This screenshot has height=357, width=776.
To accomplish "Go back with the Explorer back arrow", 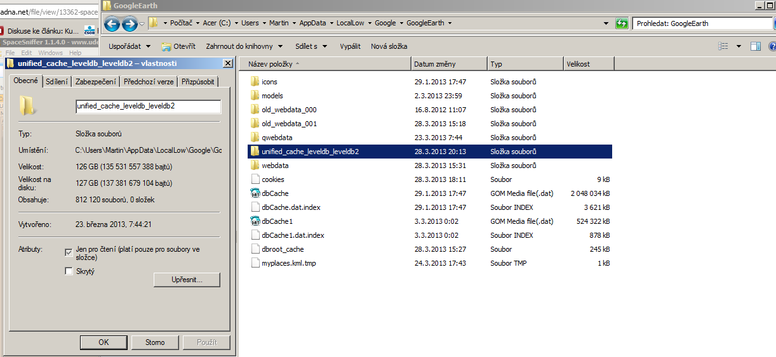I will pyautogui.click(x=112, y=24).
